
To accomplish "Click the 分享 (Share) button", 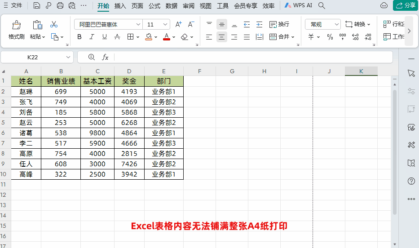I will click(x=404, y=5).
